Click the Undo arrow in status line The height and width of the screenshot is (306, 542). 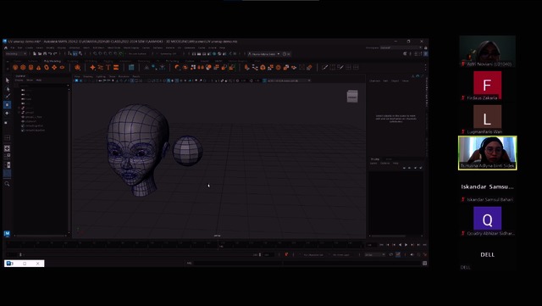point(50,54)
